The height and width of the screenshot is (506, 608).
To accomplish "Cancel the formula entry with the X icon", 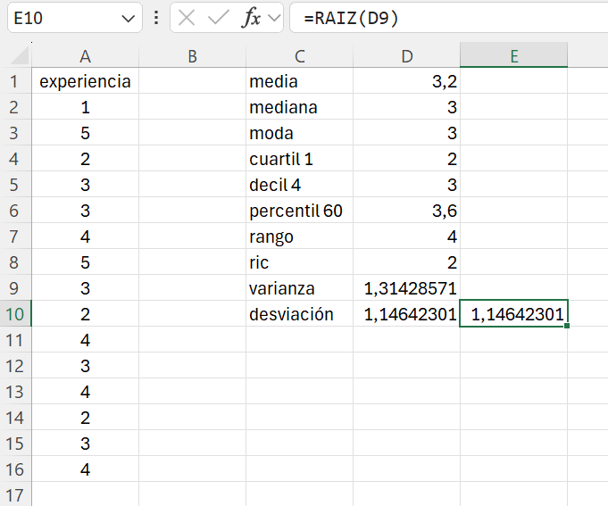I will (186, 18).
